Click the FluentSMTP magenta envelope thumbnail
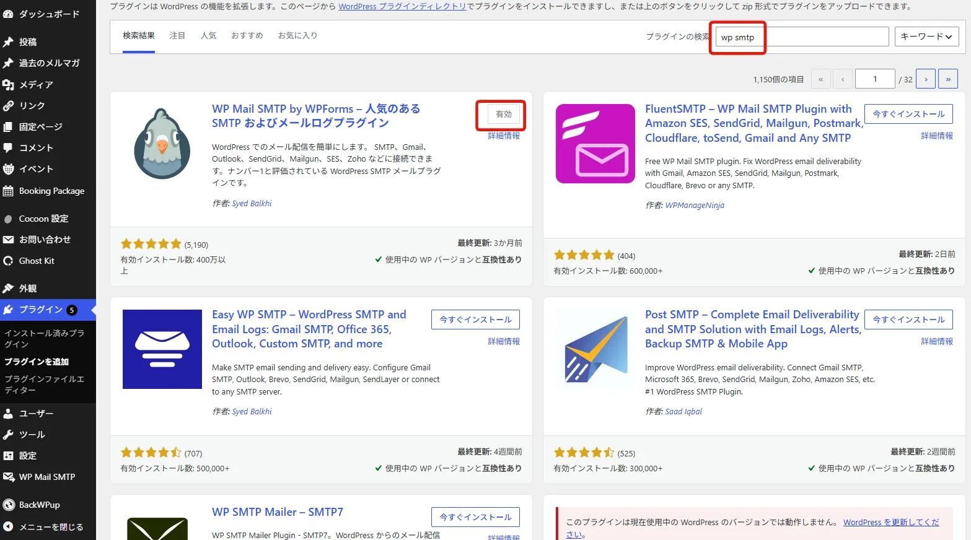This screenshot has height=540, width=971. pyautogui.click(x=595, y=144)
